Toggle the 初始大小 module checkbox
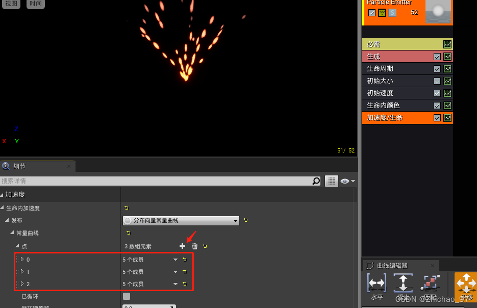 point(437,81)
